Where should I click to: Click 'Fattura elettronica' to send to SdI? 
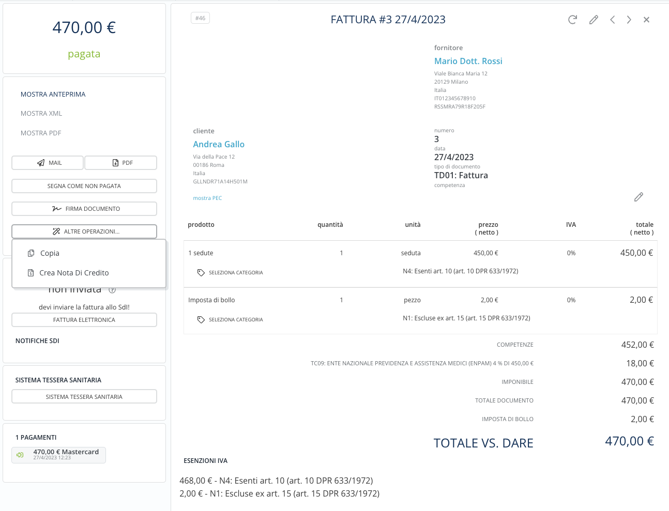[x=84, y=319]
